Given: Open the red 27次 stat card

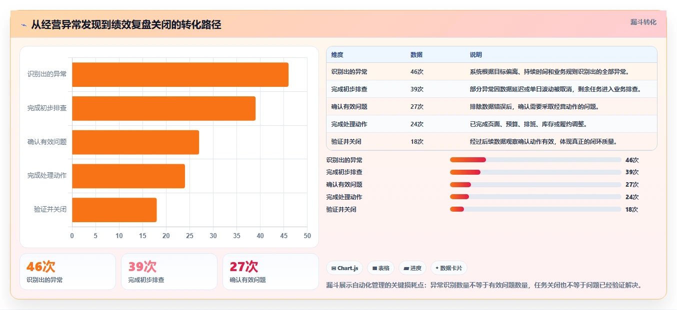Looking at the screenshot, I should [270, 272].
